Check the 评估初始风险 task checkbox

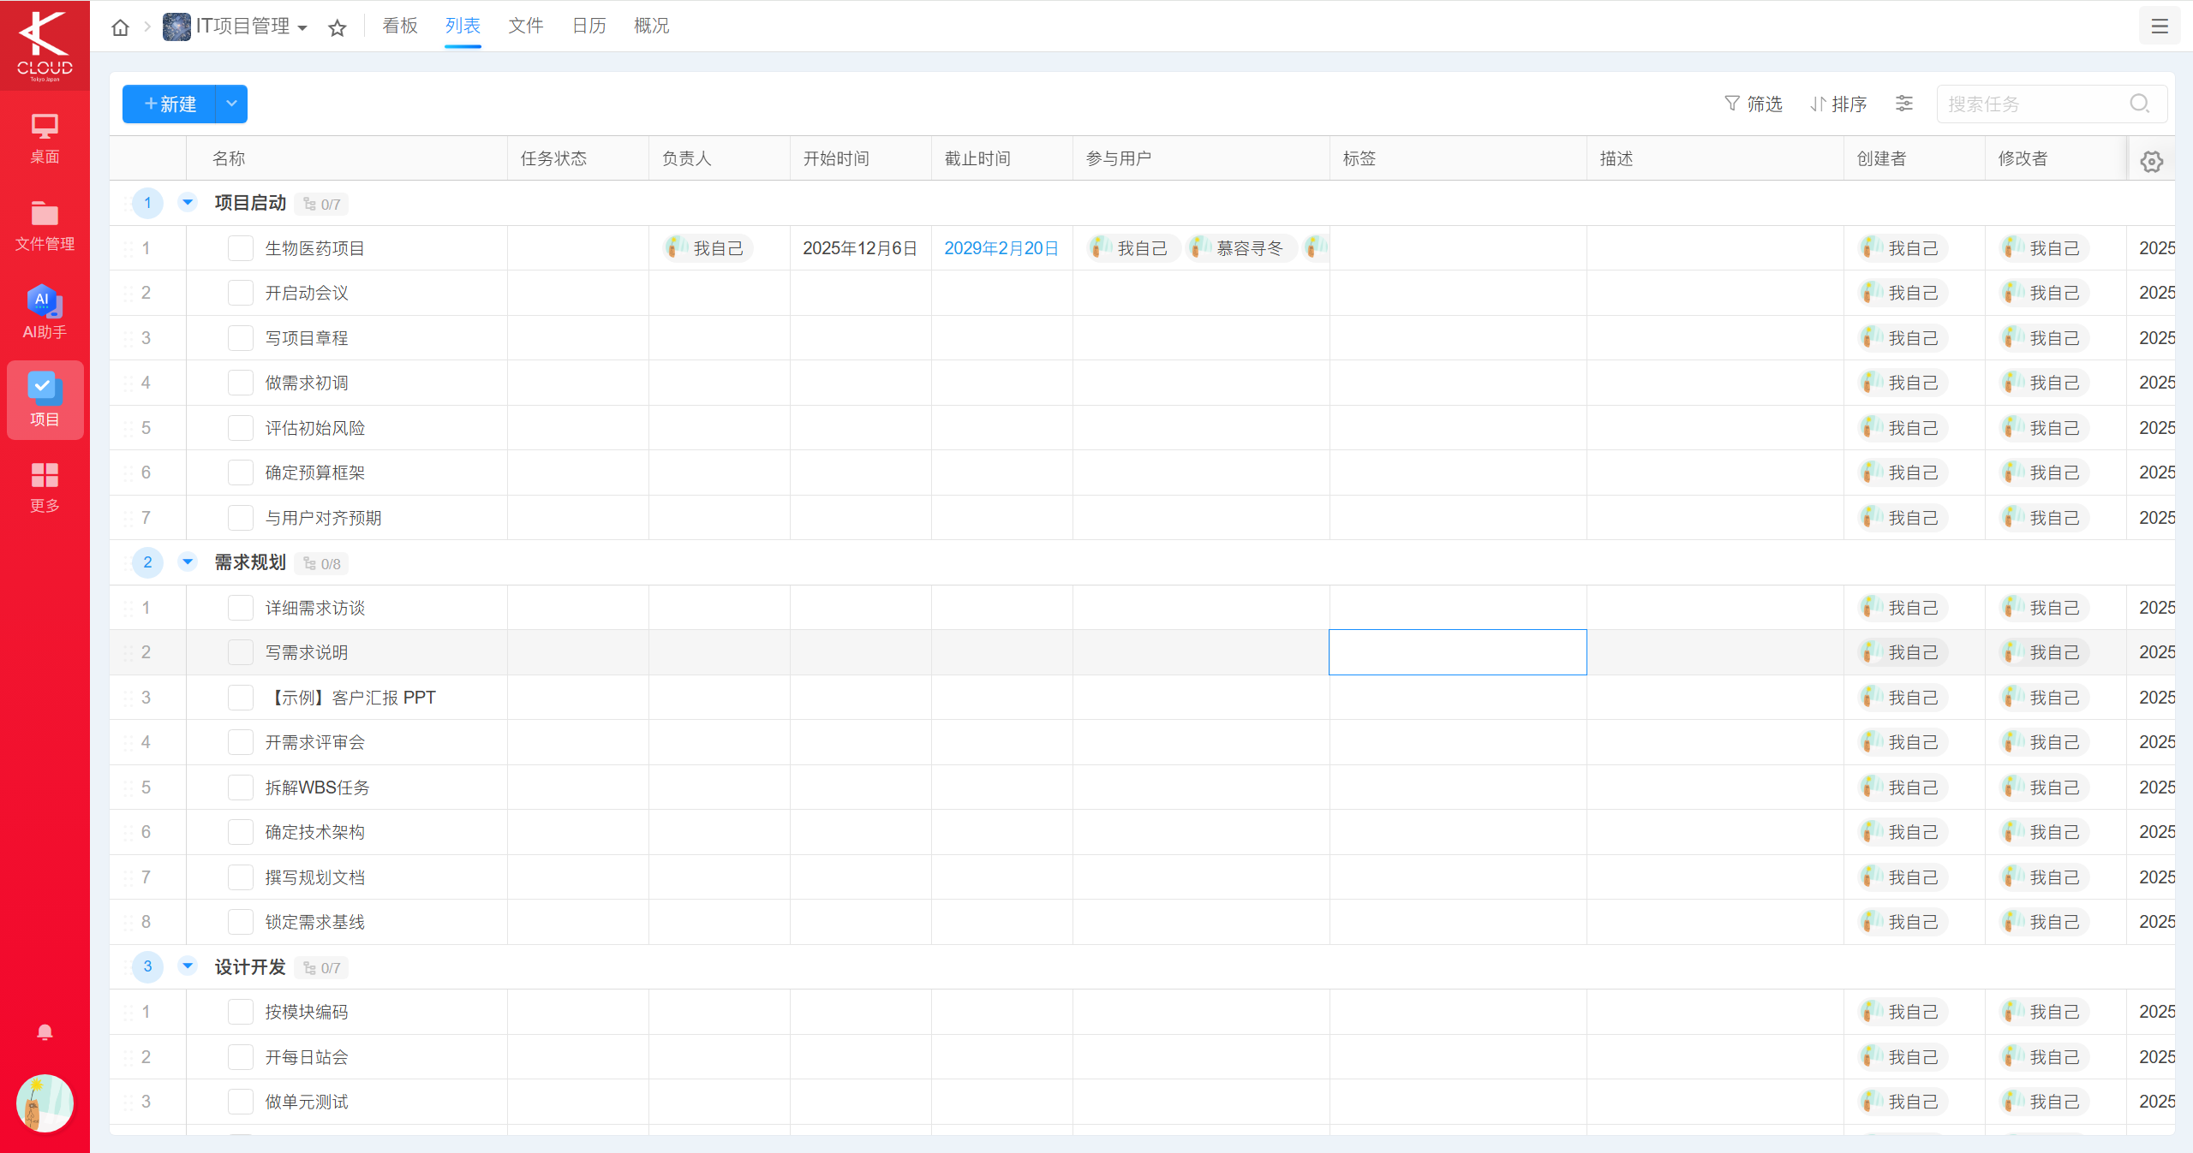[x=241, y=428]
